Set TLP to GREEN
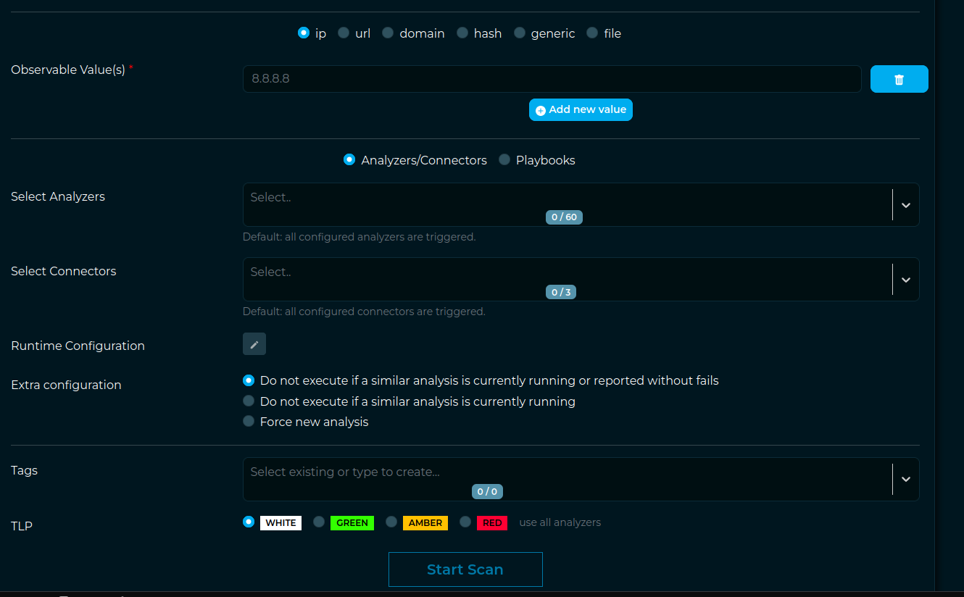Screen dimensions: 964x597 click(319, 522)
